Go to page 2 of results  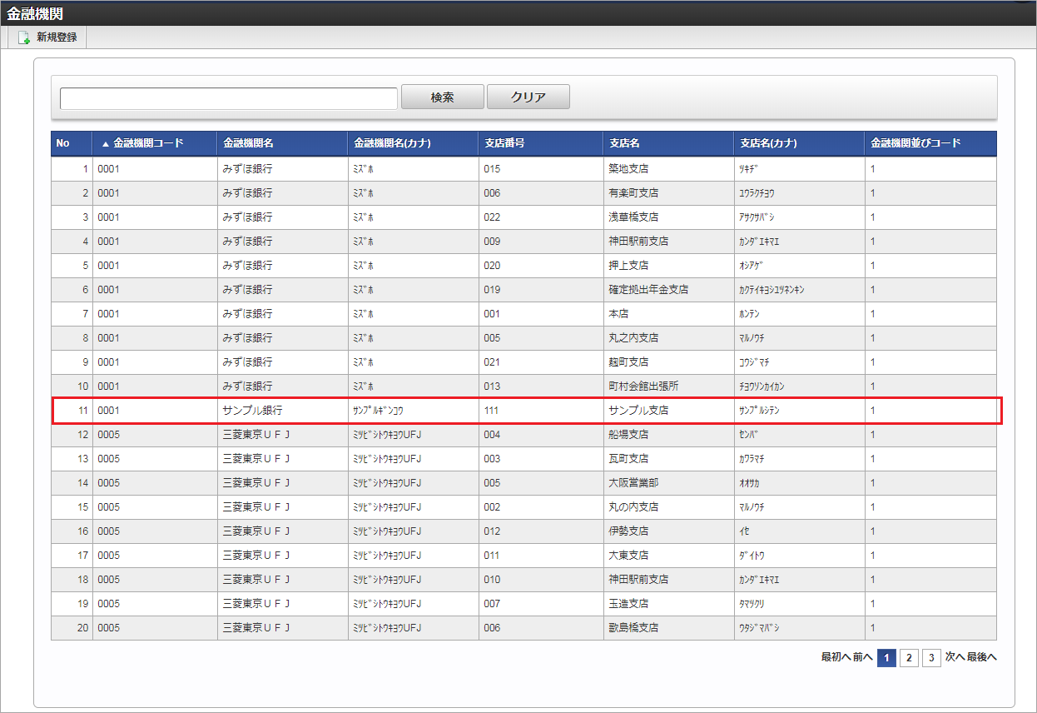click(x=909, y=658)
